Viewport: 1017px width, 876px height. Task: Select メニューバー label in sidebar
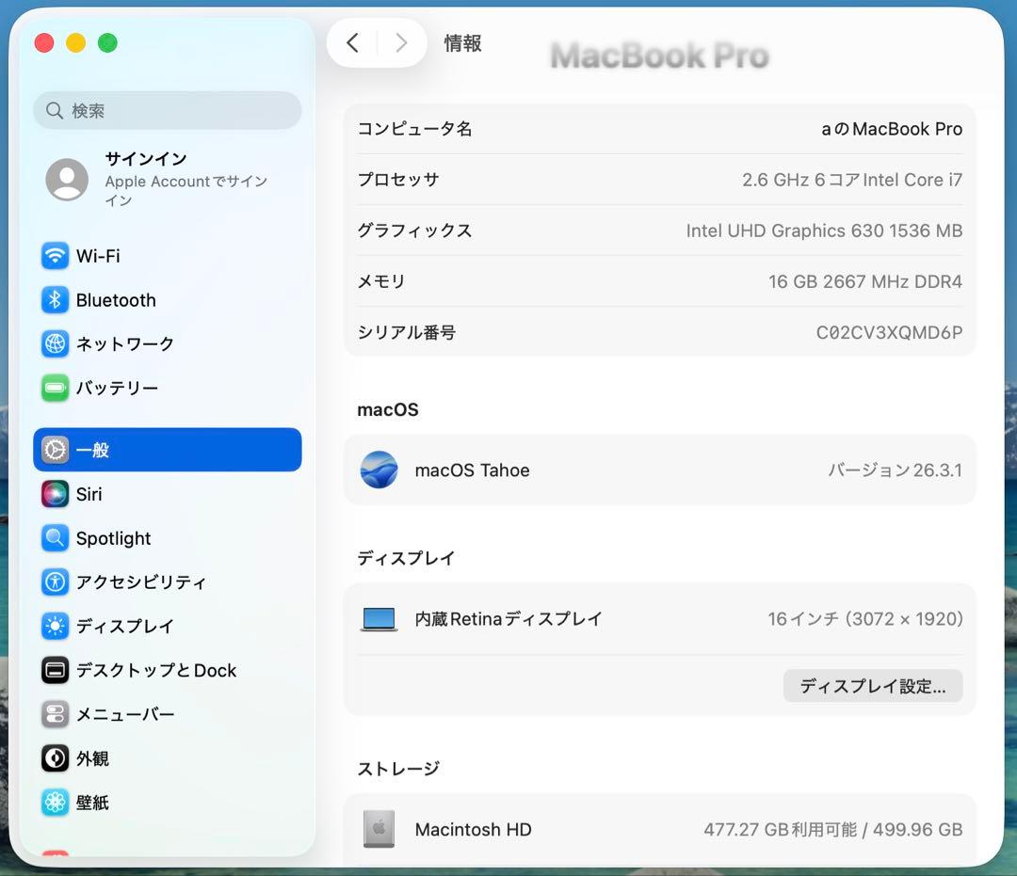[125, 715]
